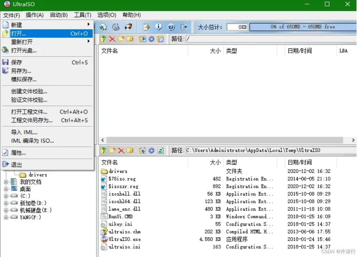The image size is (361, 257).
Task: Click extract icon in image pane toolbar
Action: [x=143, y=39]
